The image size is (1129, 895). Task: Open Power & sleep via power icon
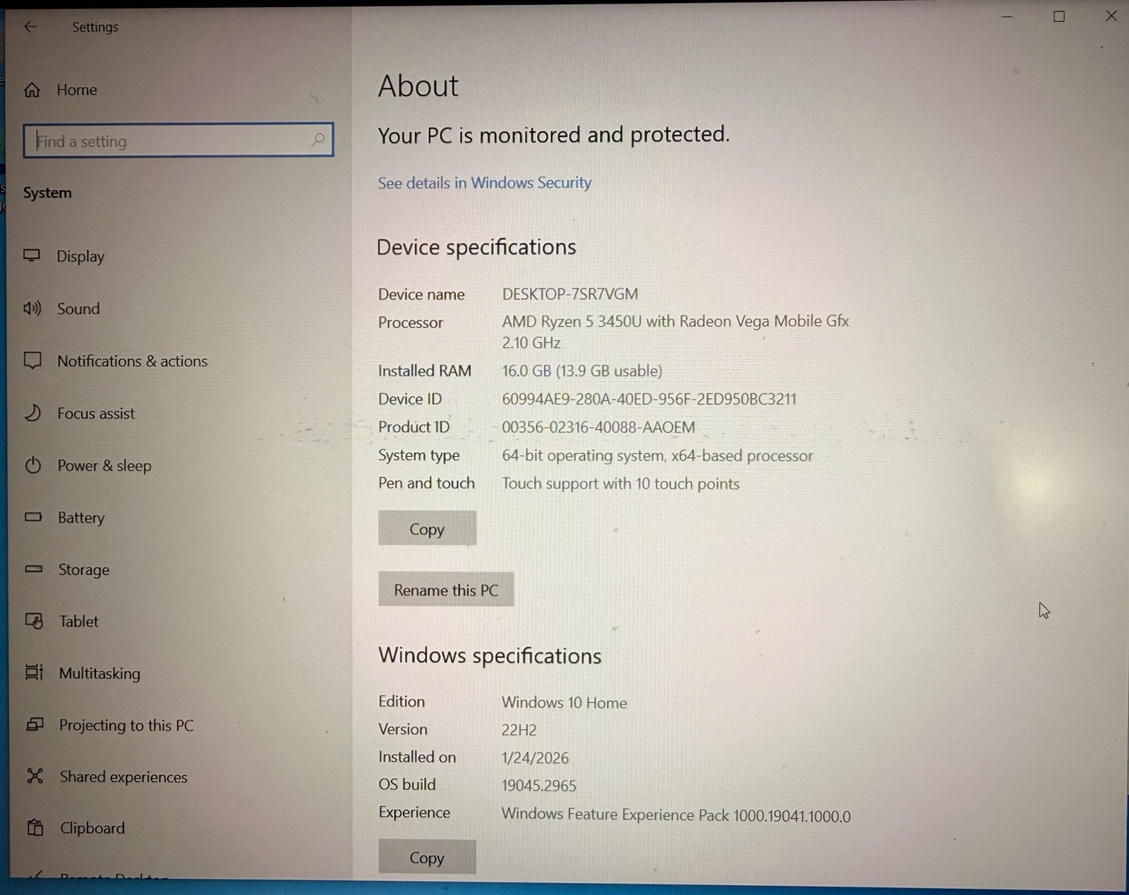[33, 465]
